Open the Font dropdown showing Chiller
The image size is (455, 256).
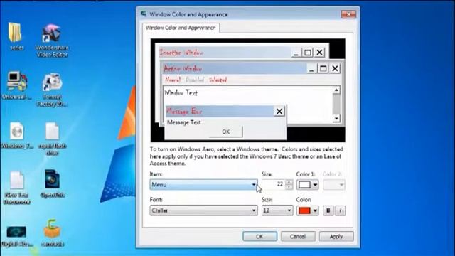[203, 210]
